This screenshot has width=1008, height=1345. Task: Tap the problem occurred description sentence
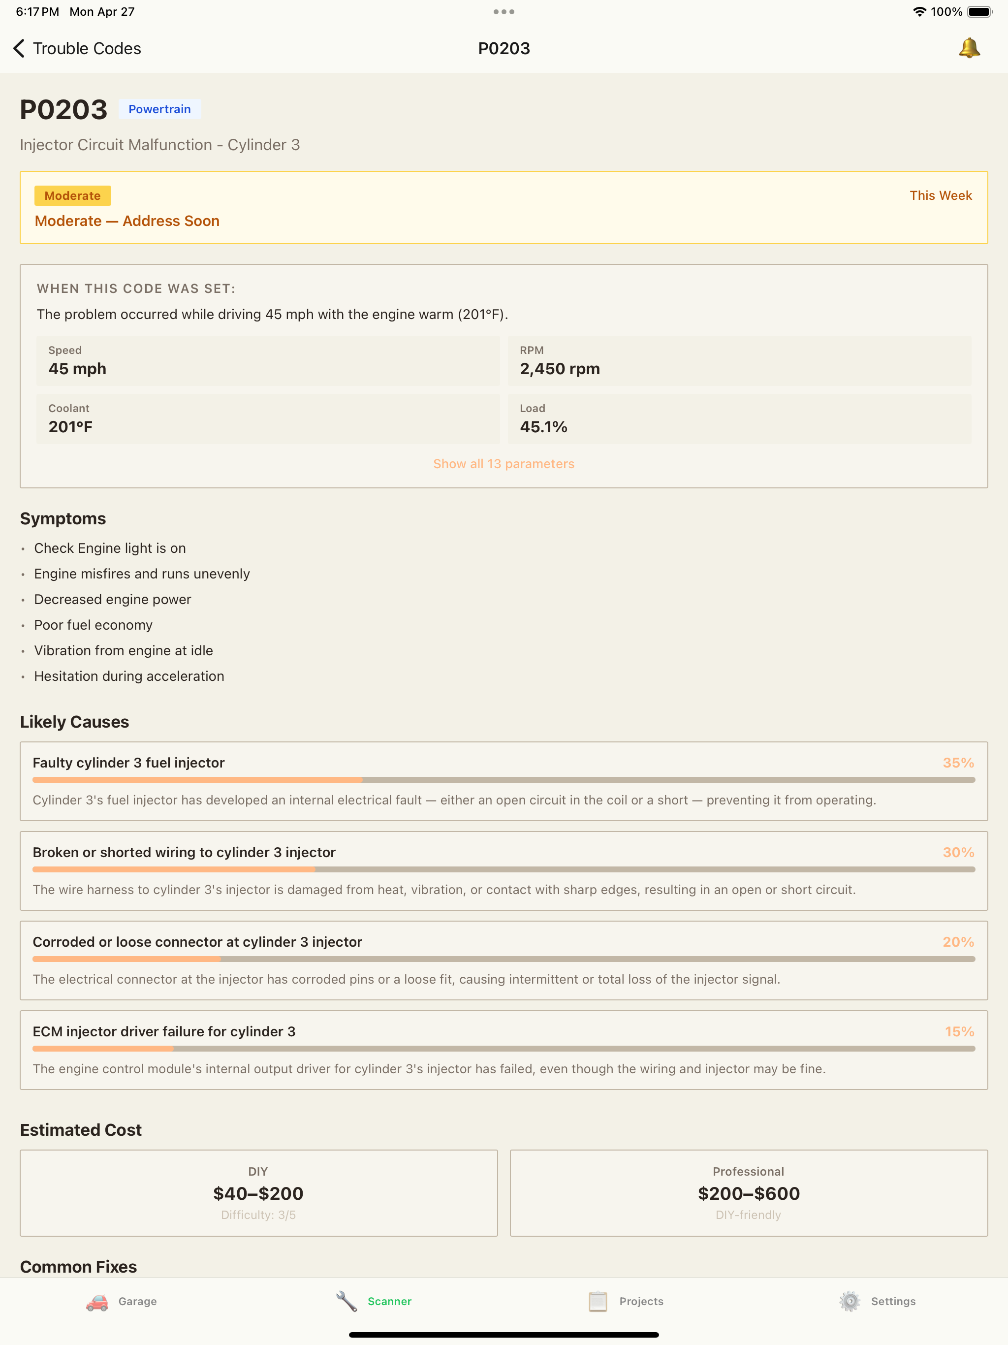coord(272,315)
